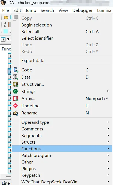Open the Jump menu

coord(31,10)
